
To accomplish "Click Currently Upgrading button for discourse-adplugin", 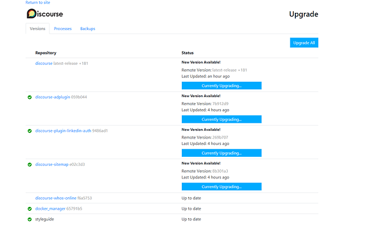I will [x=222, y=119].
